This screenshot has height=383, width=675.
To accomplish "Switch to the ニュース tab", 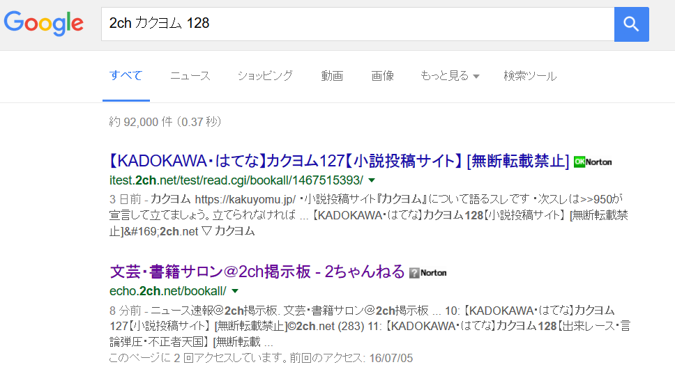I will [190, 76].
